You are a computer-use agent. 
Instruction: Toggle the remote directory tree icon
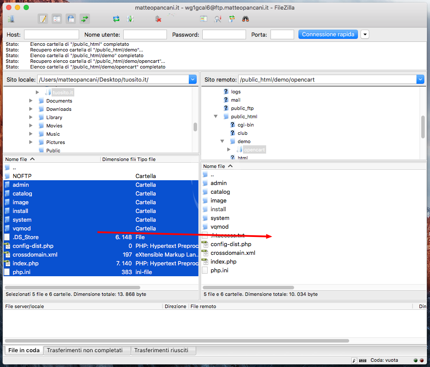(71, 19)
